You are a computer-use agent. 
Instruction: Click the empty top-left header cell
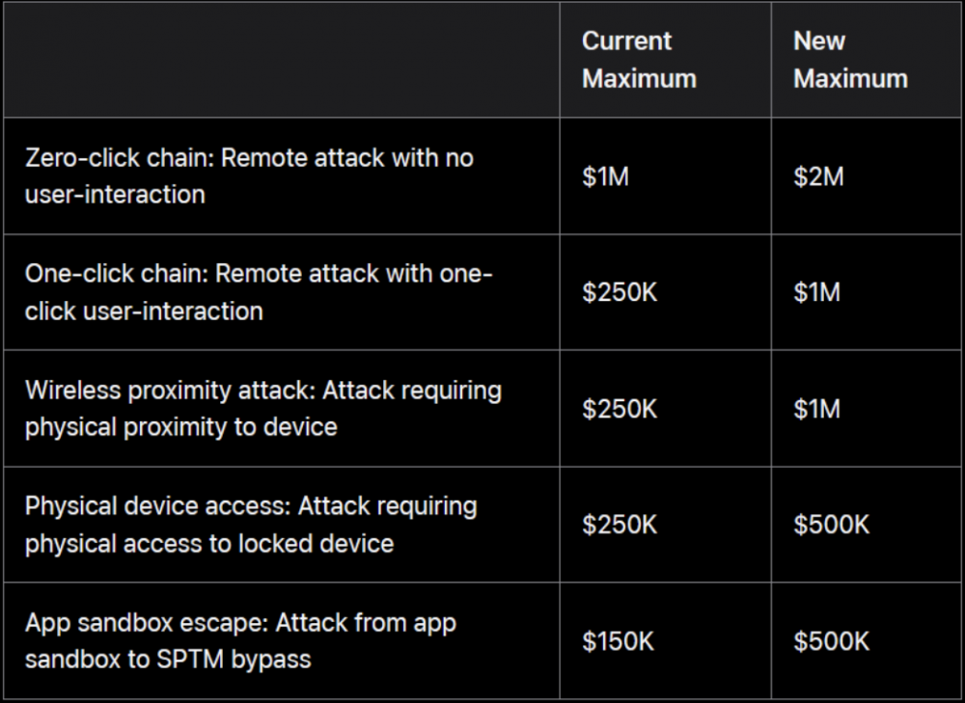[x=281, y=60]
